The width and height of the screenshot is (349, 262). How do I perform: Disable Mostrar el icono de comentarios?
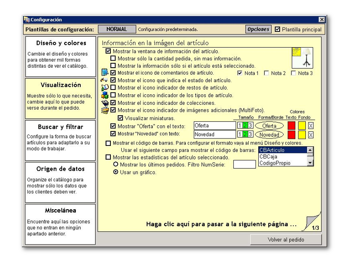click(113, 72)
